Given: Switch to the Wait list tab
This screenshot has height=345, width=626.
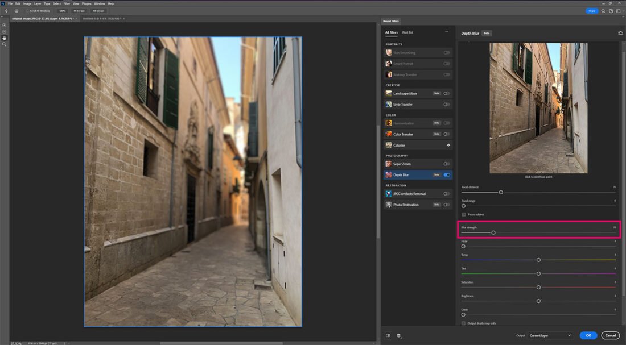Looking at the screenshot, I should tap(407, 32).
